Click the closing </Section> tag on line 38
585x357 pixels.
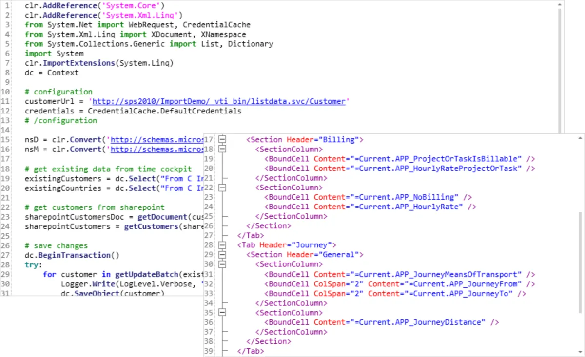[x=269, y=341]
